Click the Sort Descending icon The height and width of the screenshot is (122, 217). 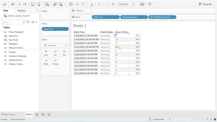tap(83, 4)
